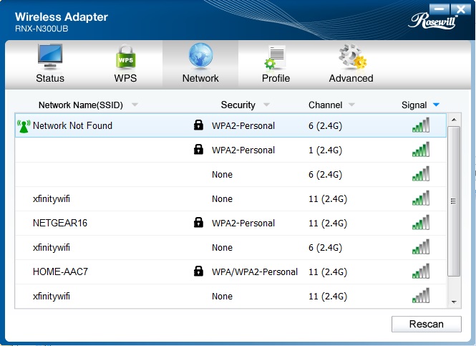The image size is (476, 346).
Task: Select the HOME-AAC7 network
Action: click(x=230, y=271)
